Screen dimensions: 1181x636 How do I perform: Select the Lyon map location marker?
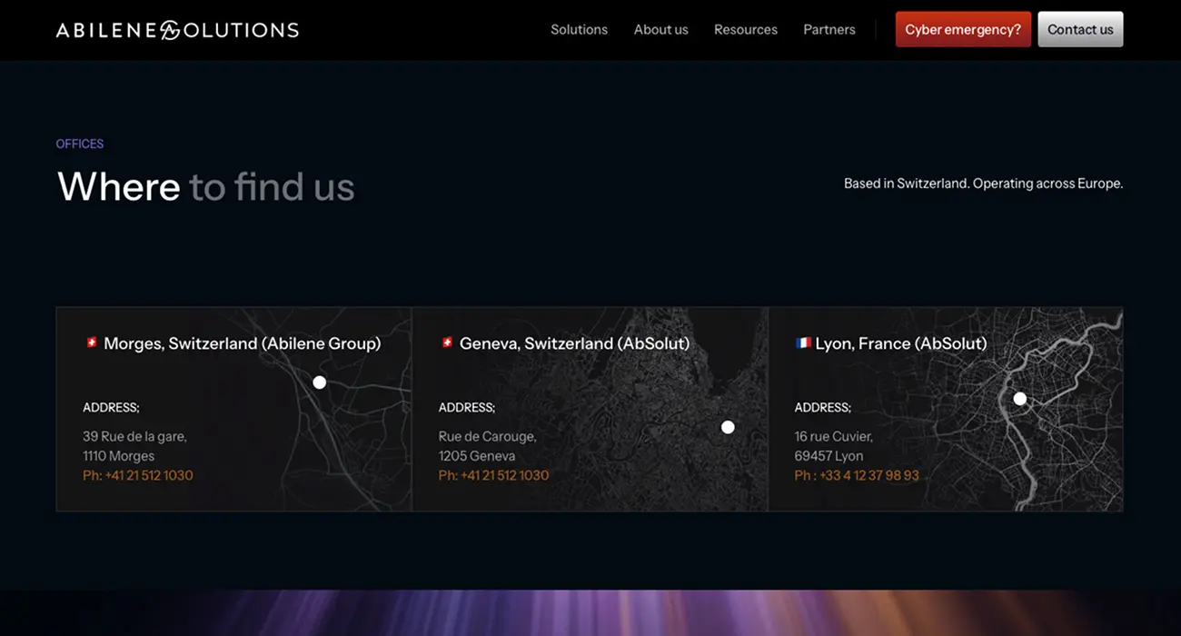coord(1020,399)
